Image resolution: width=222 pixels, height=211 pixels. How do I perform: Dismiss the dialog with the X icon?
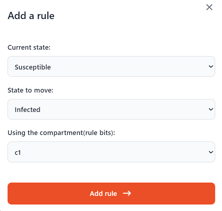click(x=209, y=7)
